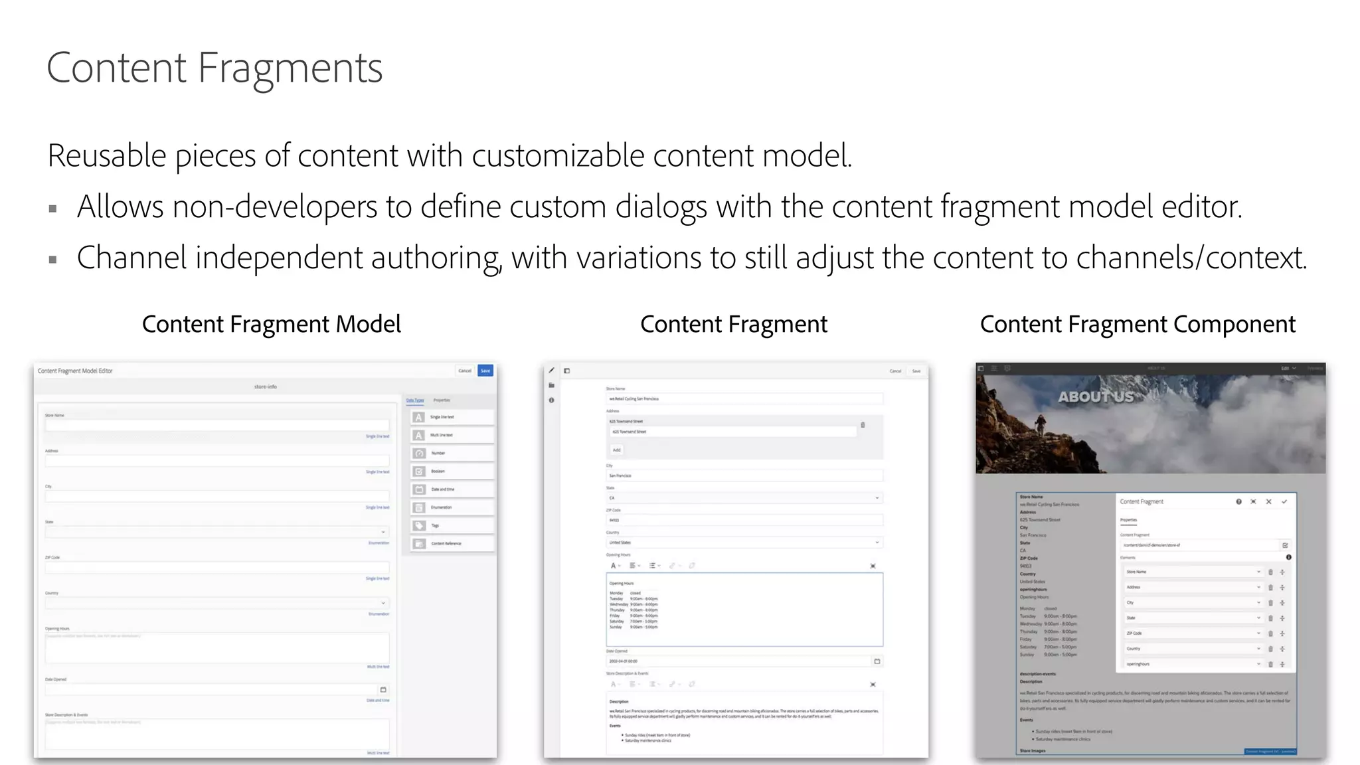Image resolution: width=1360 pixels, height=765 pixels.
Task: Expand Store Description editor to fullscreen
Action: pyautogui.click(x=873, y=684)
